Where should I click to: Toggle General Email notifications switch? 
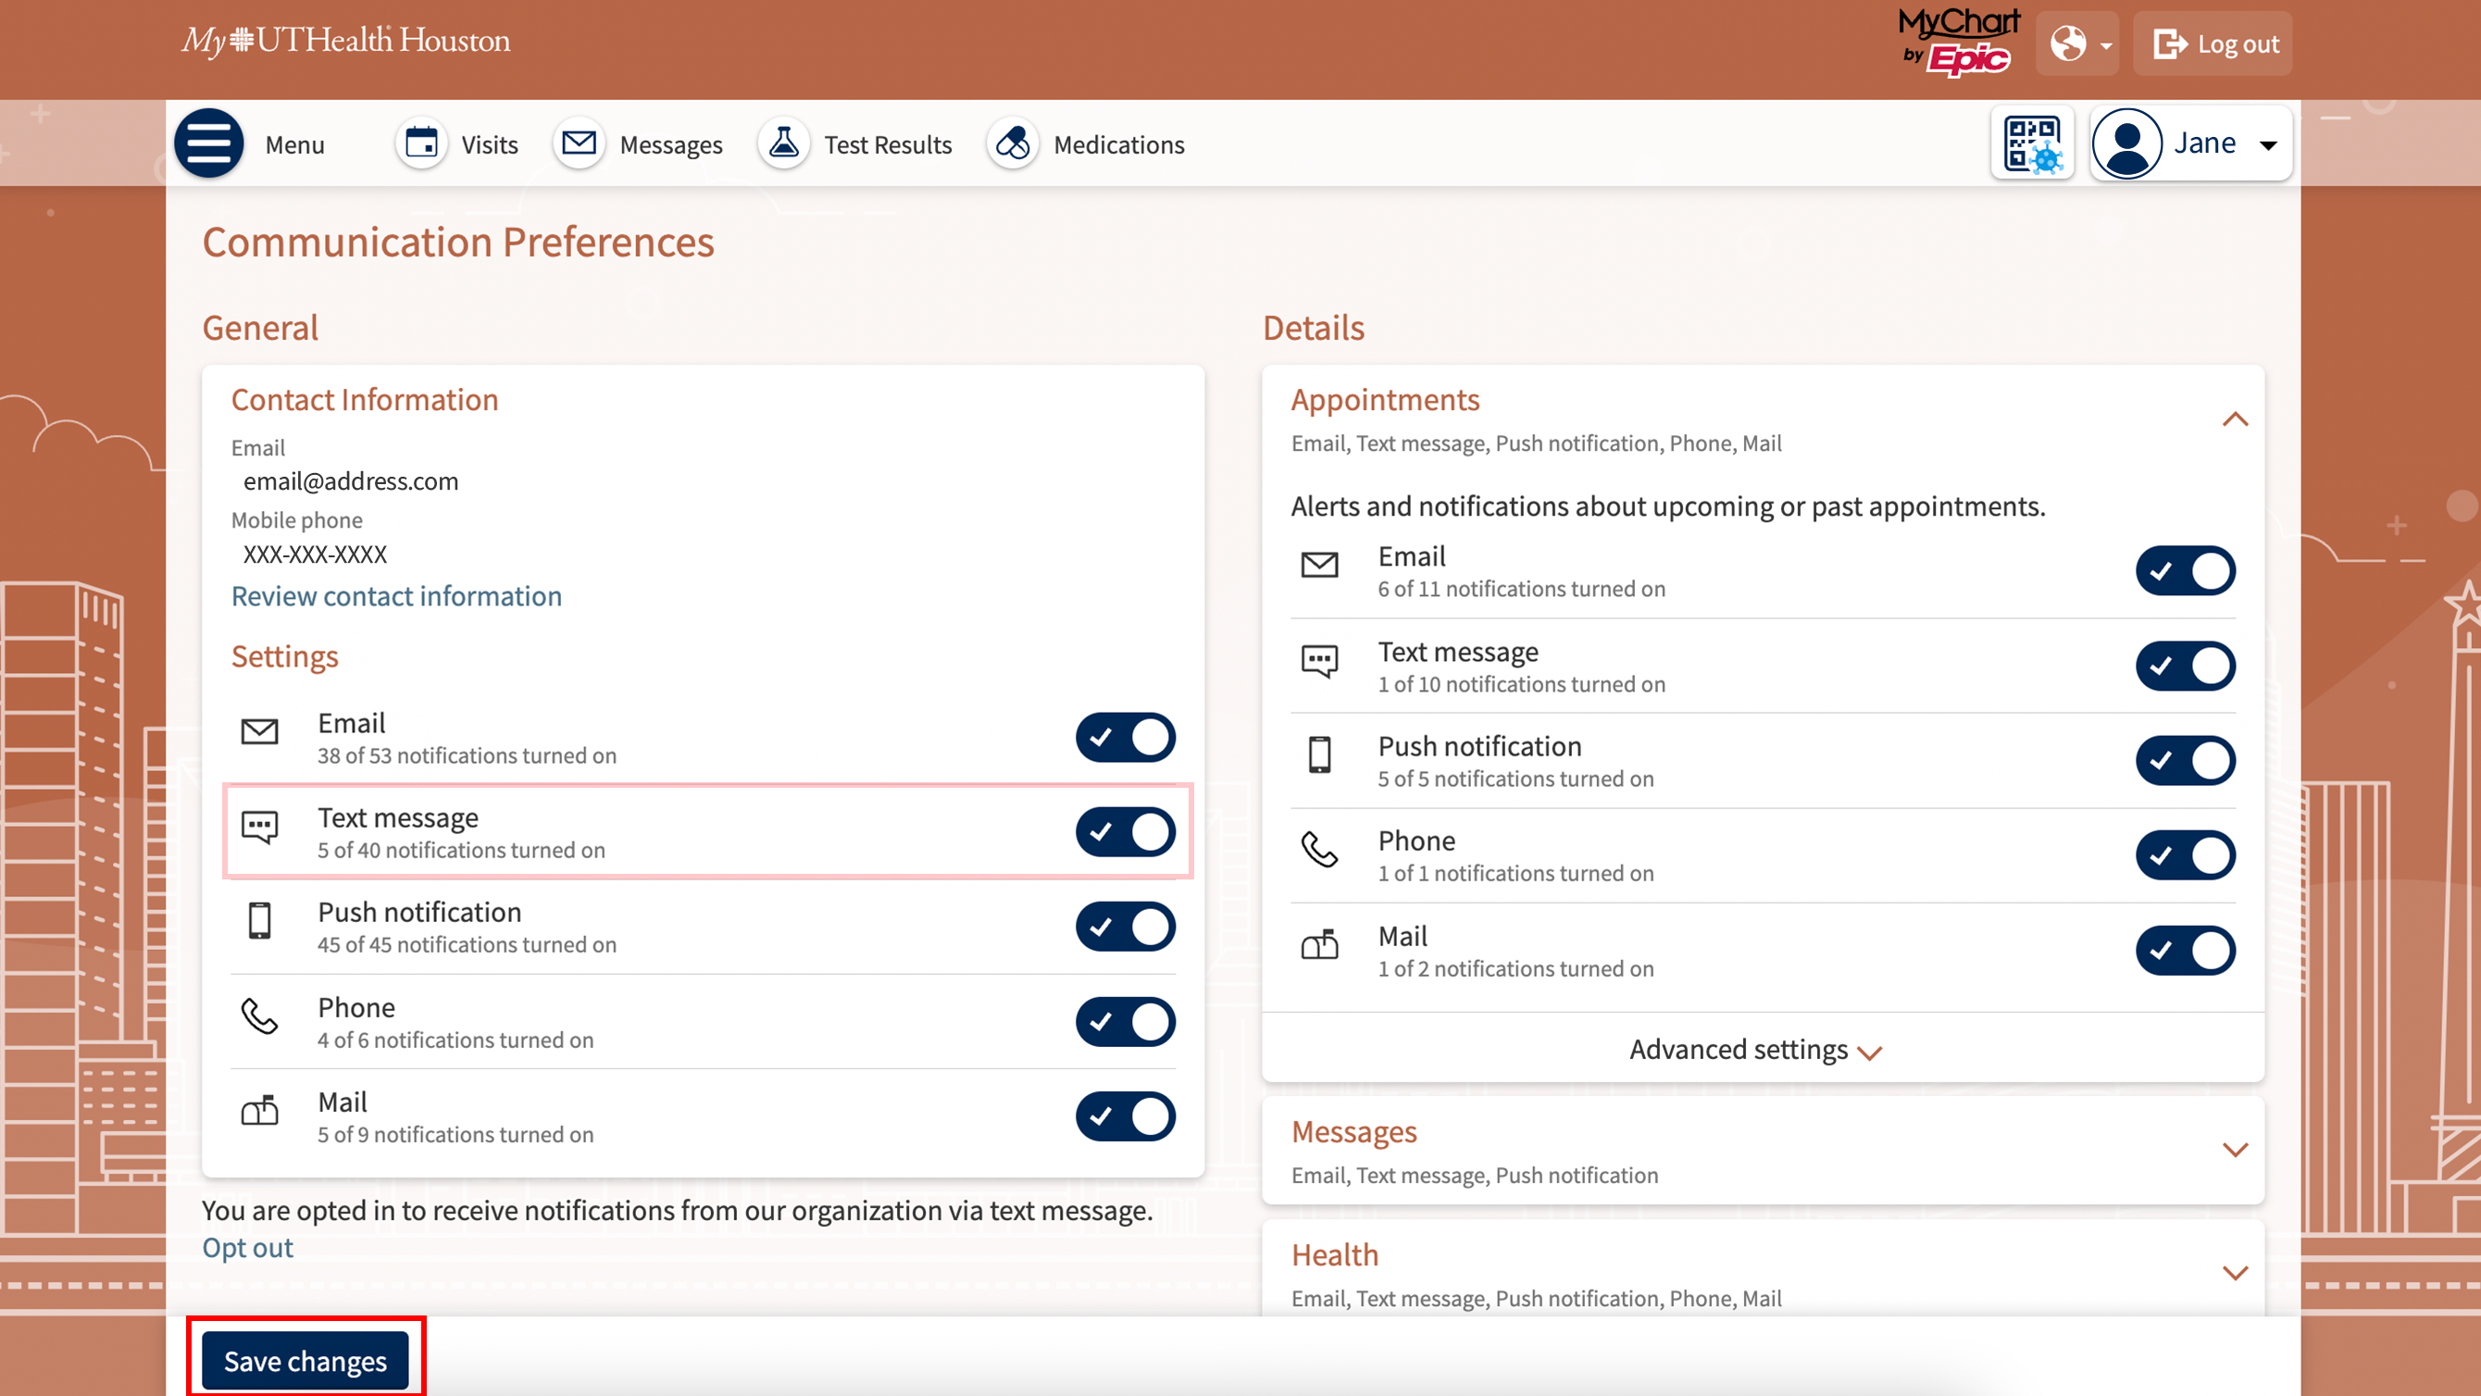1125,738
